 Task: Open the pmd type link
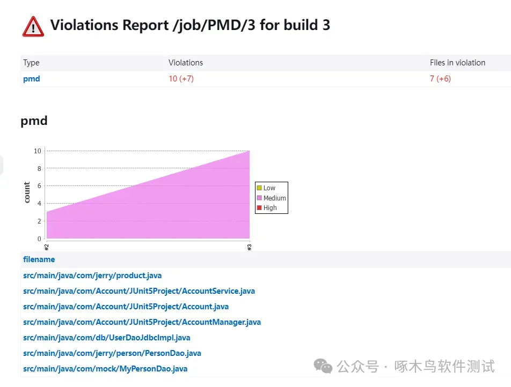point(32,79)
